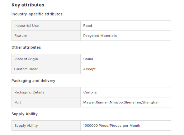Select the 1000000 Piece/Pieces per Month value

coord(112,126)
